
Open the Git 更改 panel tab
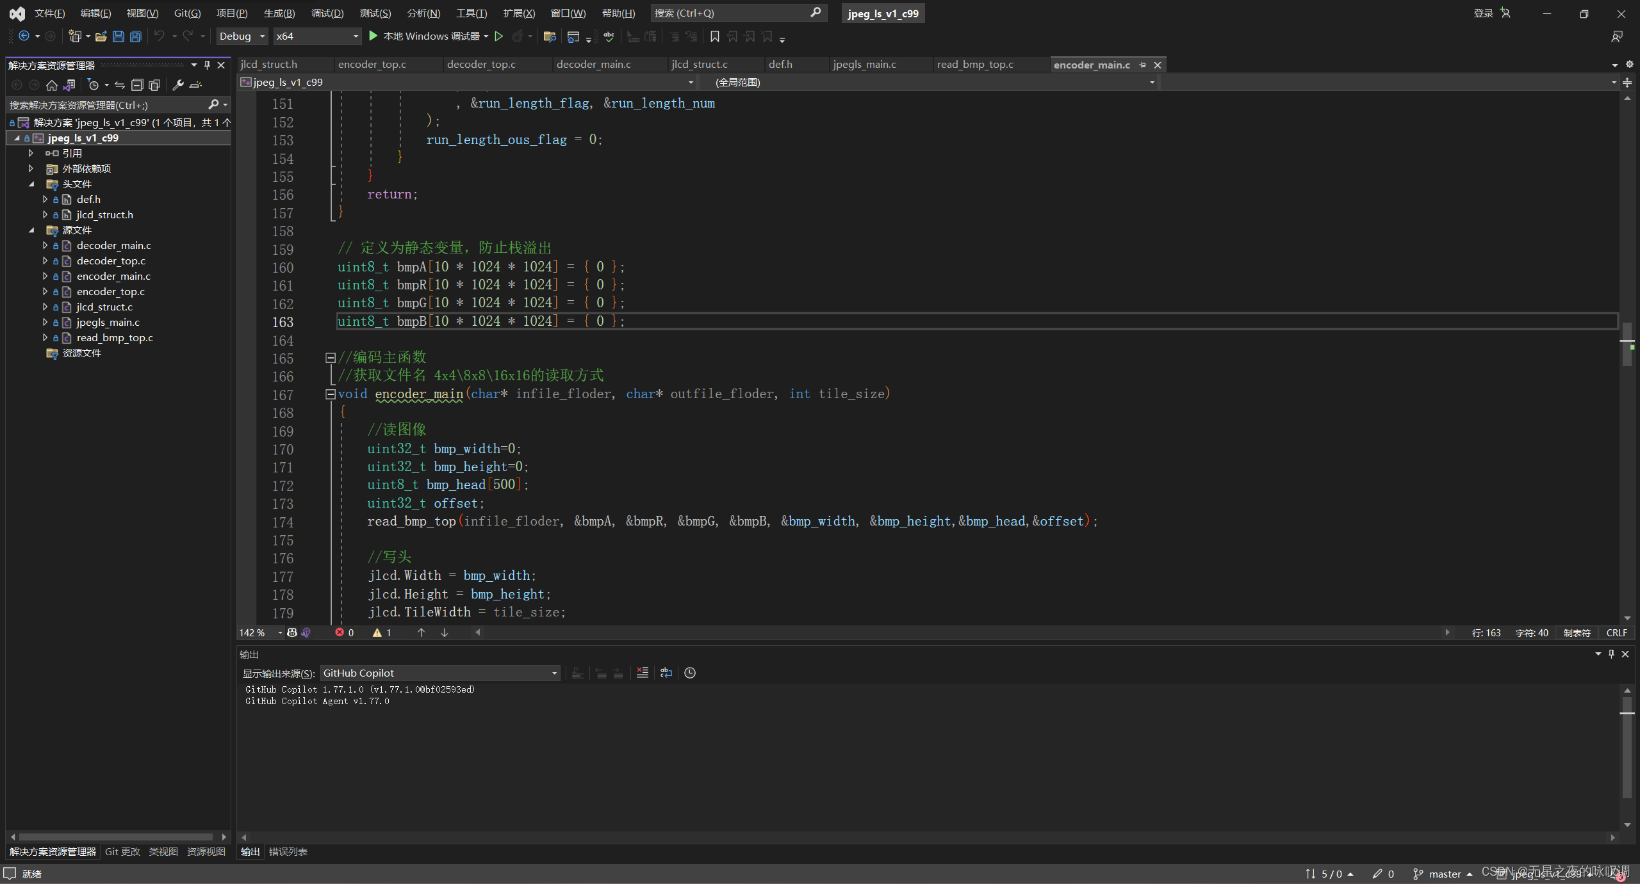122,851
